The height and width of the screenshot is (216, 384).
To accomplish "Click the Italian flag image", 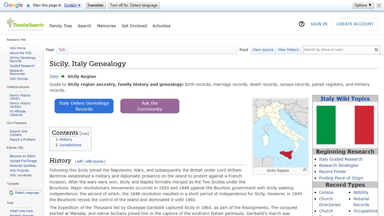I will tap(345, 125).
